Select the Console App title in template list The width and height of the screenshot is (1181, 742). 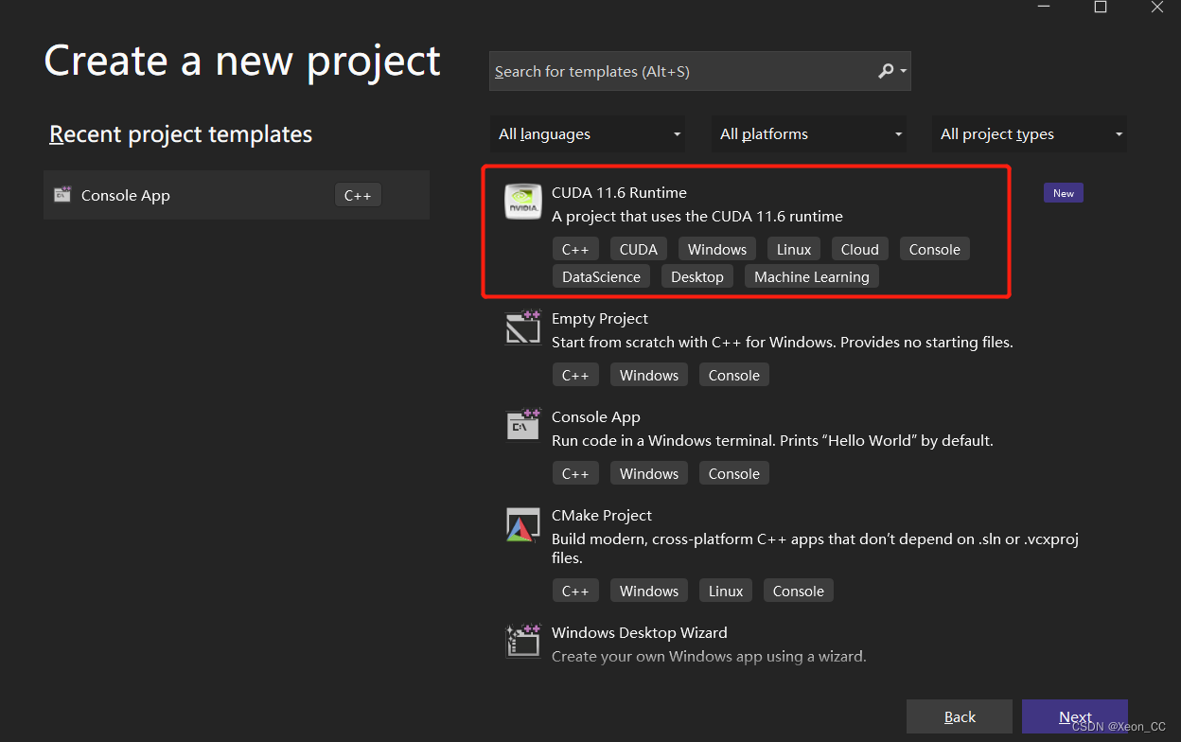pyautogui.click(x=596, y=416)
